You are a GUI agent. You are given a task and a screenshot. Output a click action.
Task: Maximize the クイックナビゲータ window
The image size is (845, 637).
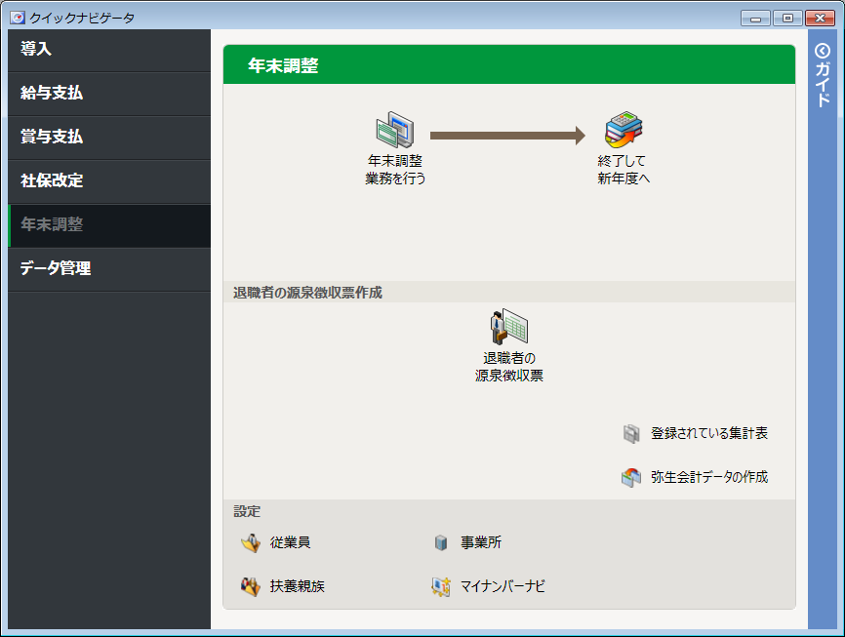(x=787, y=19)
